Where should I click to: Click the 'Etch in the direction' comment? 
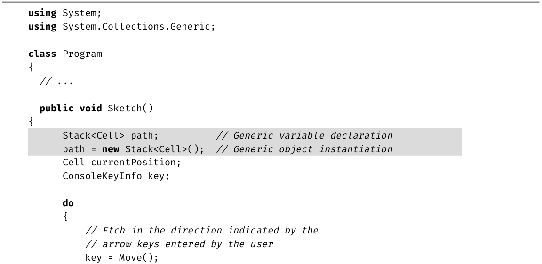[x=202, y=231]
